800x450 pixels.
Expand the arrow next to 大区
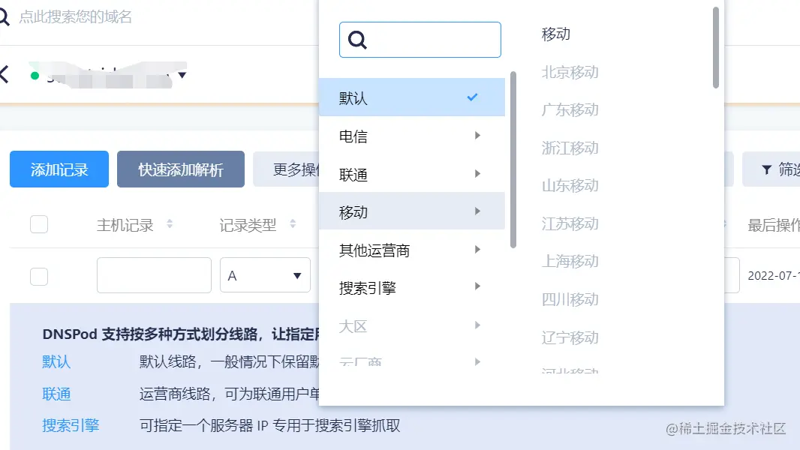(477, 325)
